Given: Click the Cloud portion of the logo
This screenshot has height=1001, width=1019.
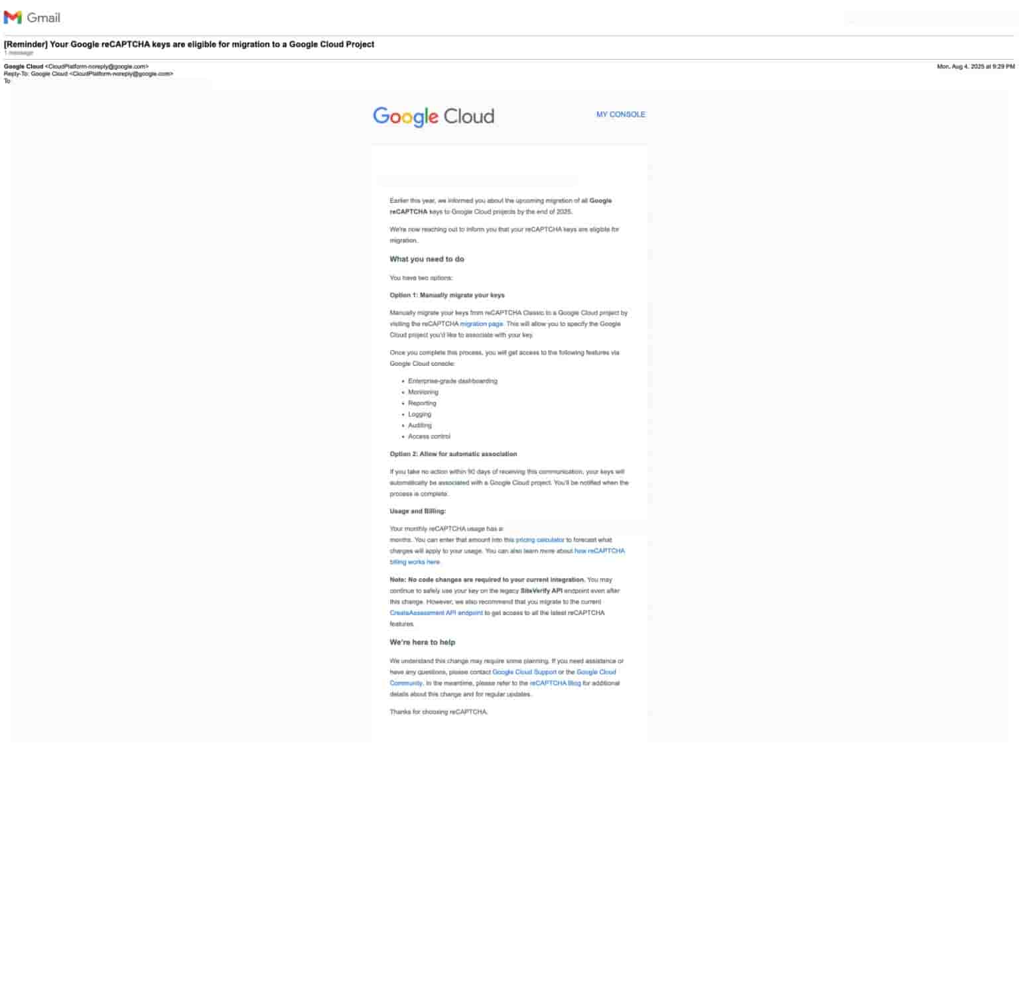Looking at the screenshot, I should point(471,116).
